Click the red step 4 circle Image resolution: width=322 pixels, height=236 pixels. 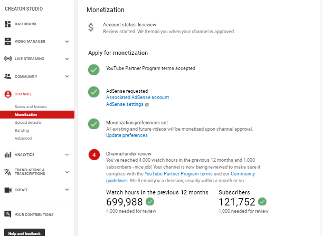pyautogui.click(x=94, y=155)
